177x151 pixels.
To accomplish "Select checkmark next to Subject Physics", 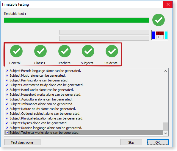I will click(7, 123).
